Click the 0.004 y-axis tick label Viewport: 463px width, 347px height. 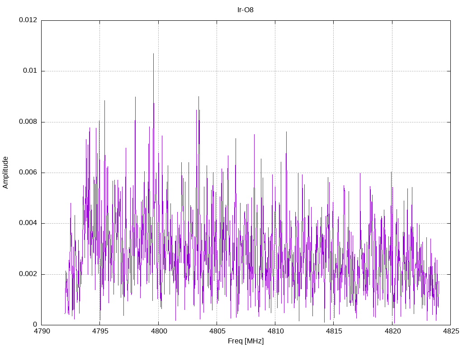[28, 223]
